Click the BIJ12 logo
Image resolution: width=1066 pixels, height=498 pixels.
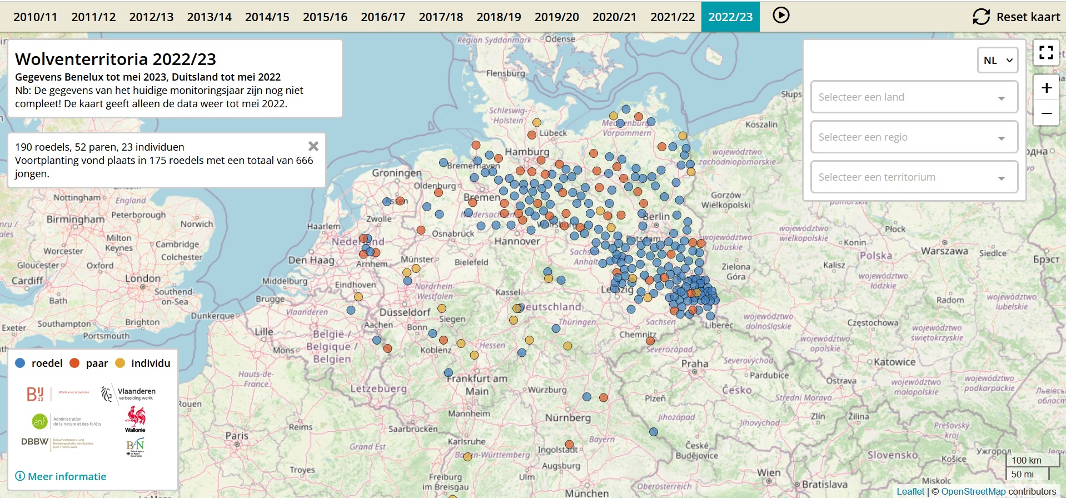click(x=36, y=394)
